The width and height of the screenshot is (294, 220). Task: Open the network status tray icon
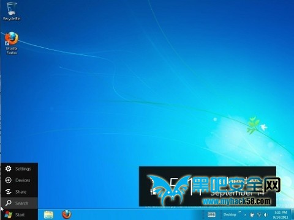point(259,215)
